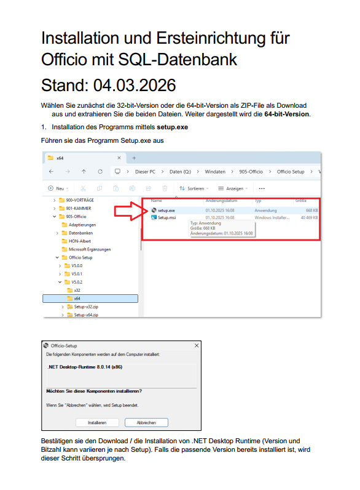The width and height of the screenshot is (360, 490).
Task: Sort files by Größe column header
Action: (301, 201)
